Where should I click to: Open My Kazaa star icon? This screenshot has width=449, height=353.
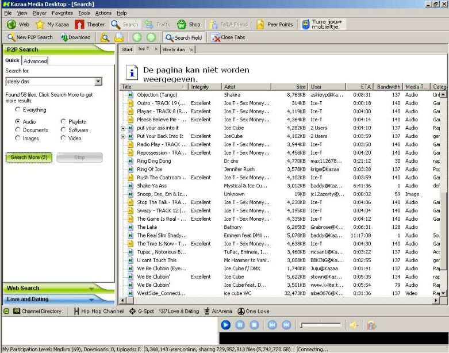[40, 24]
